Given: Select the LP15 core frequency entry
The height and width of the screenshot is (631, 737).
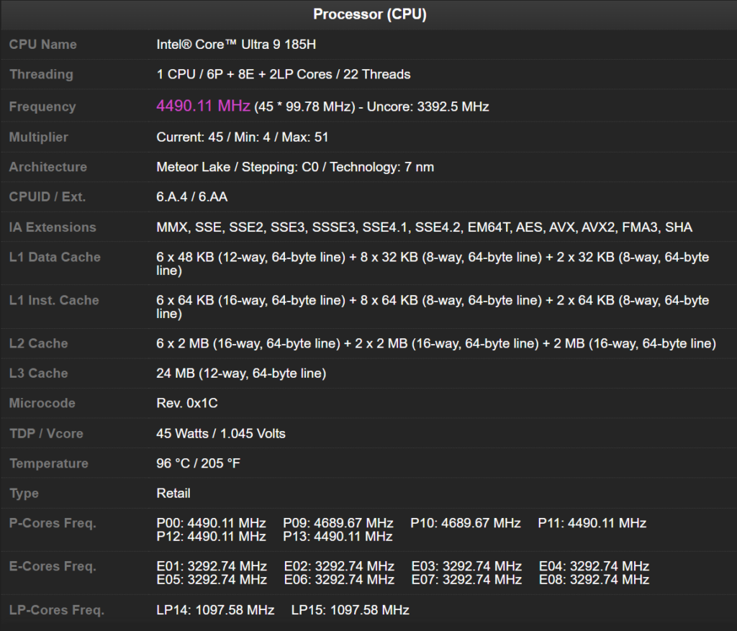Looking at the screenshot, I should (350, 610).
